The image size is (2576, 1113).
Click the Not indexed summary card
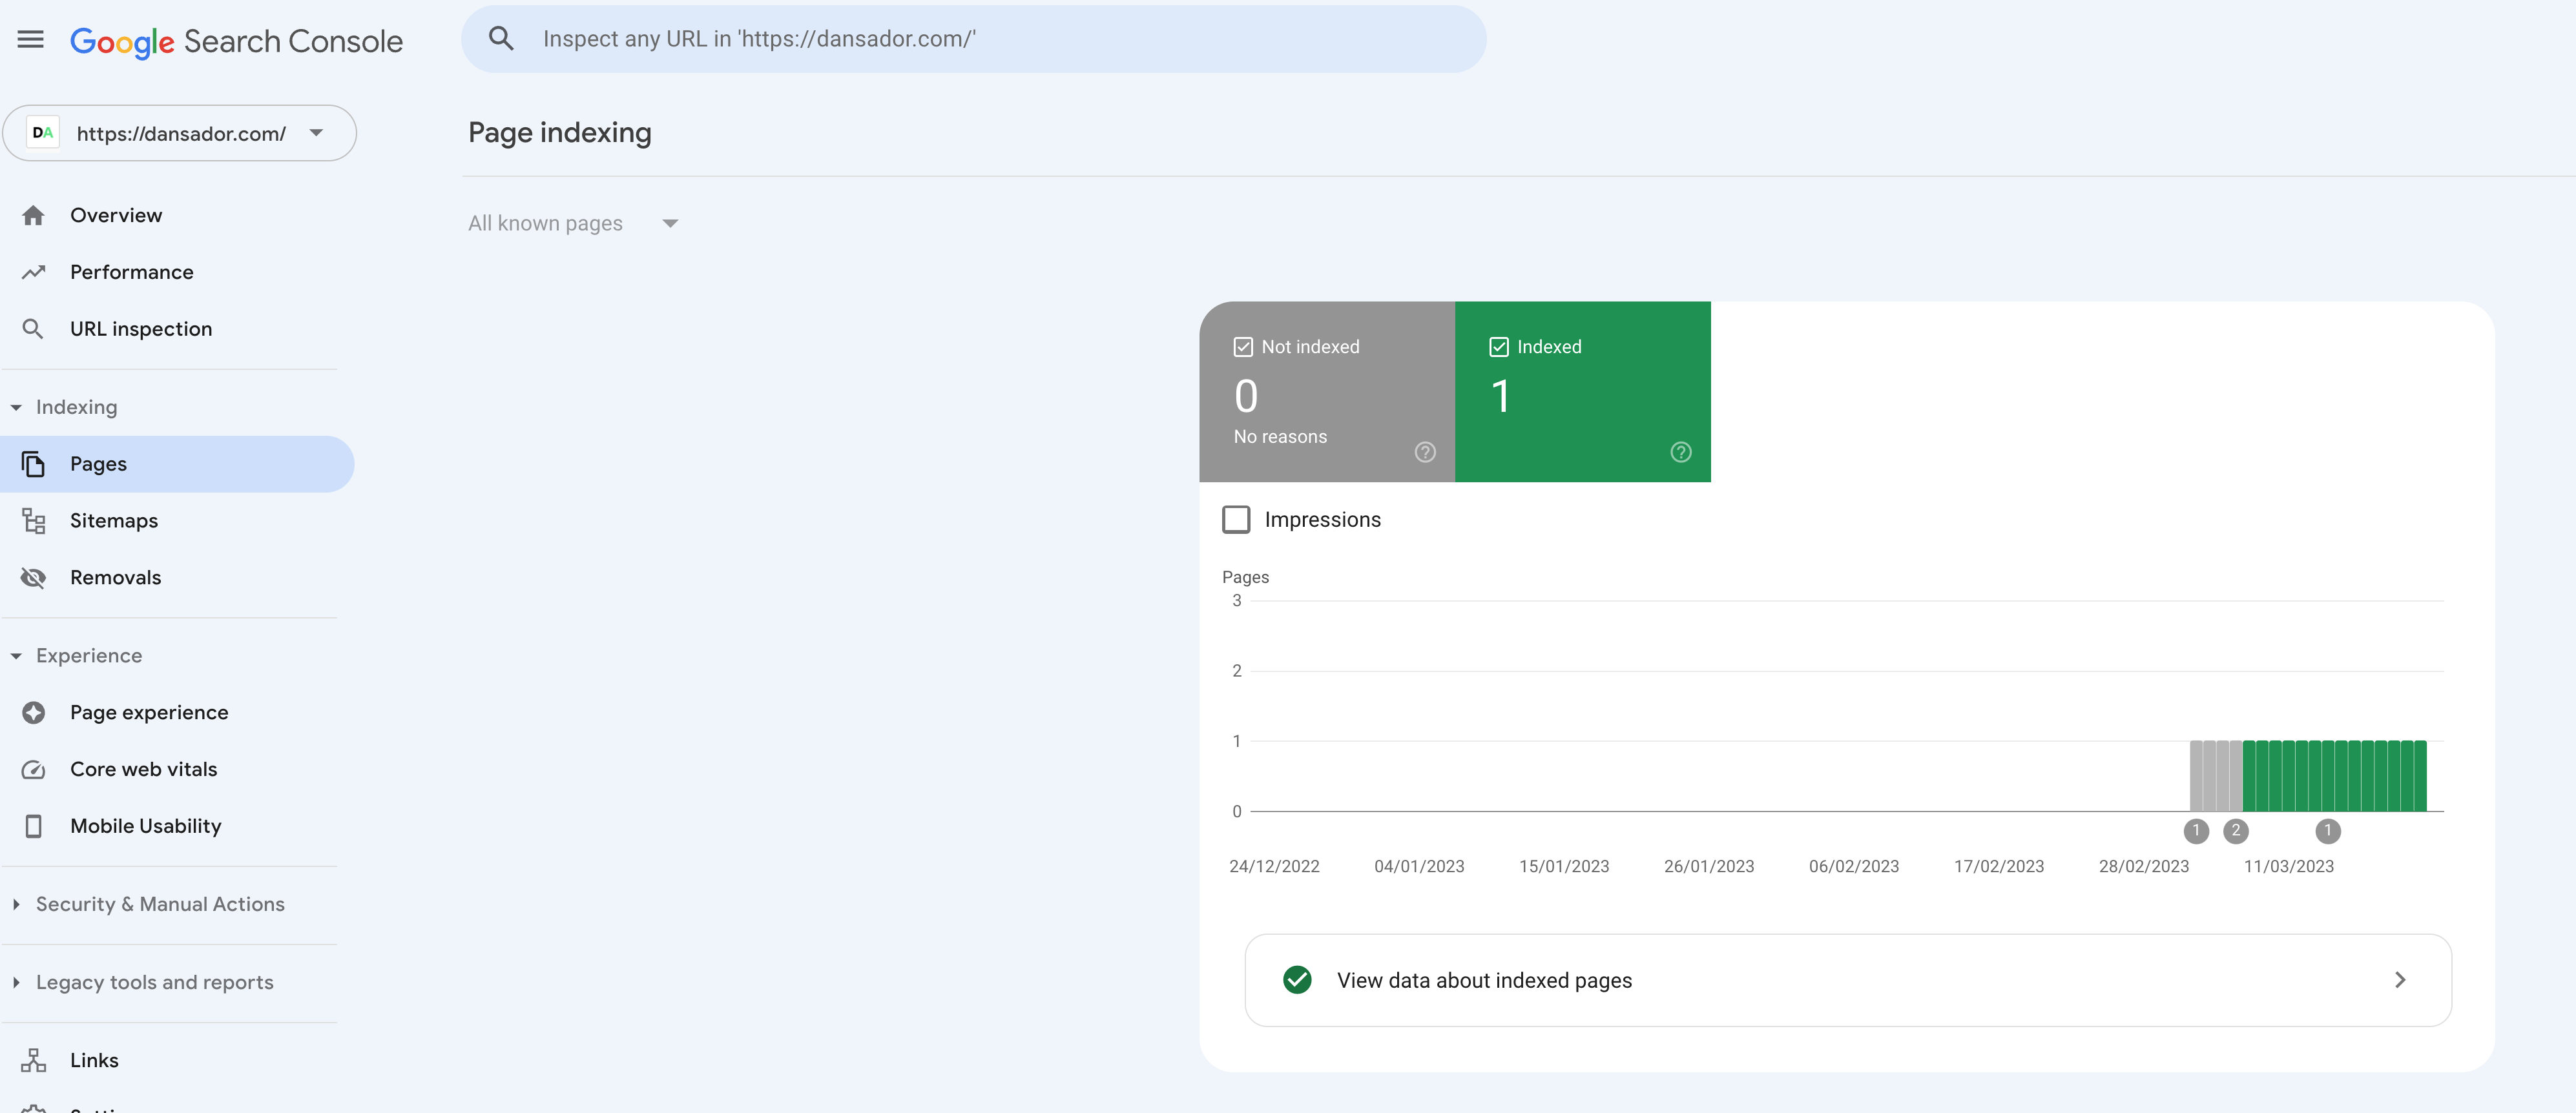click(1327, 392)
